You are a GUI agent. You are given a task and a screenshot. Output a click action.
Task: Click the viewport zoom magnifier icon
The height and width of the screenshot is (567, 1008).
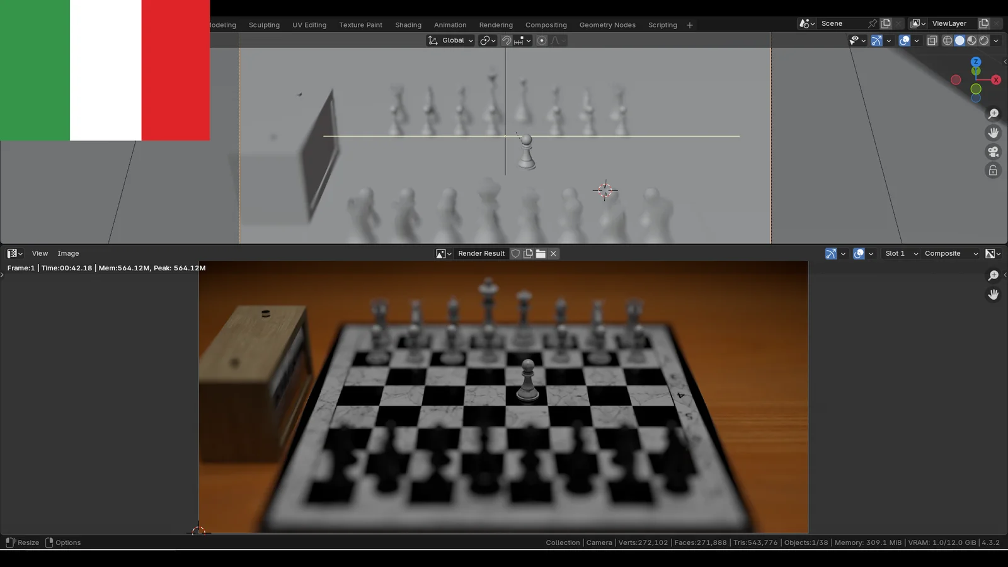click(994, 114)
